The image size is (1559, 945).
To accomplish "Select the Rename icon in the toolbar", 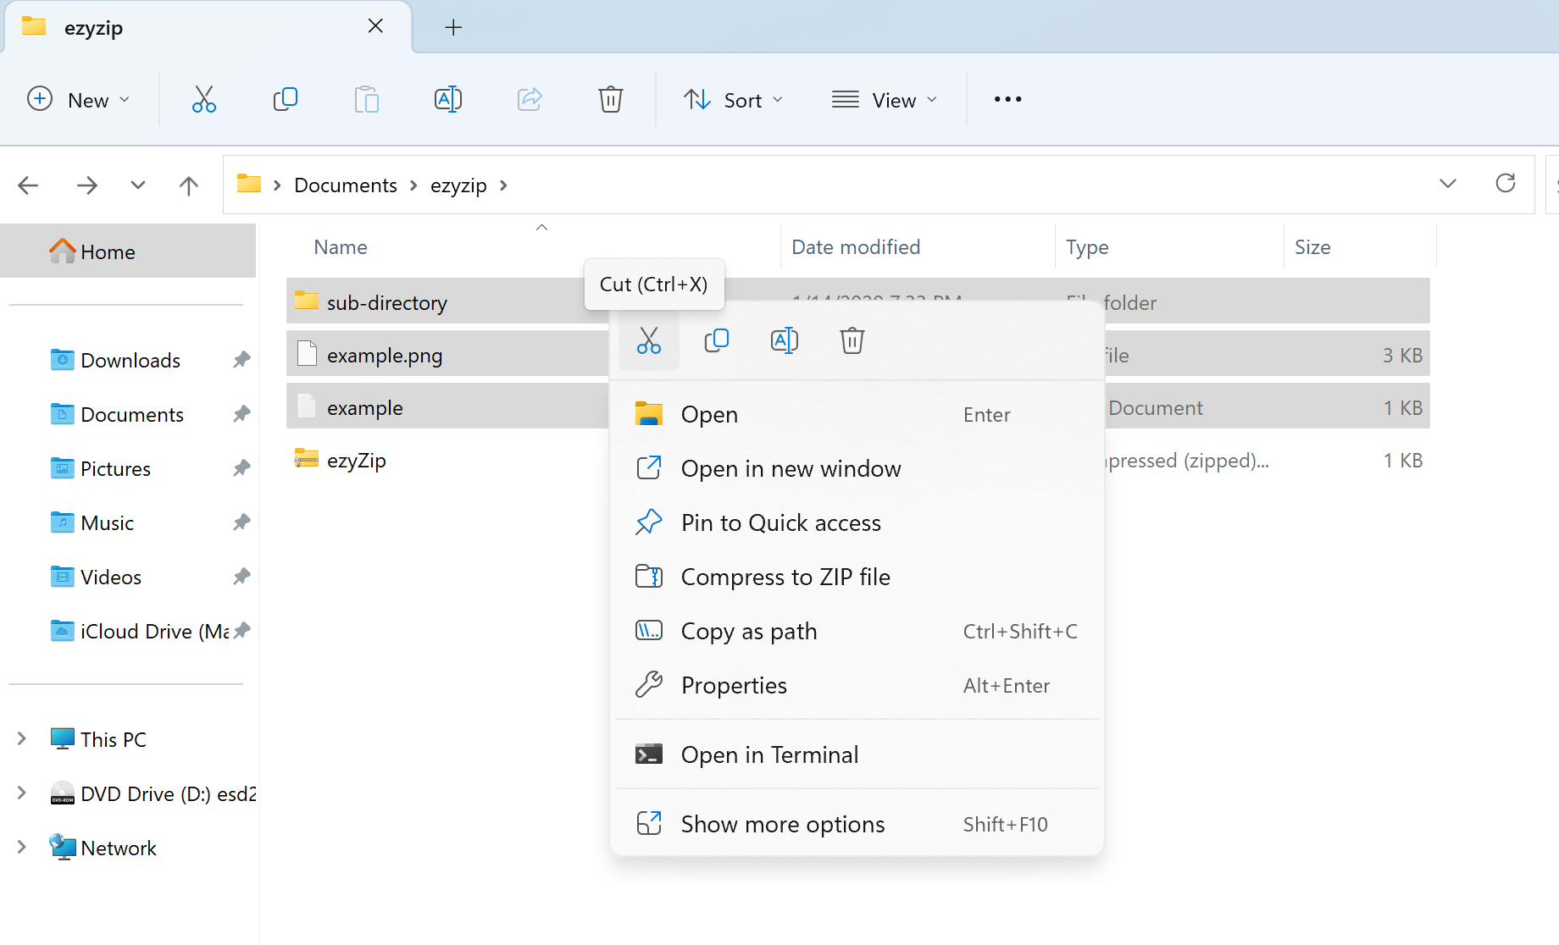I will 448,99.
